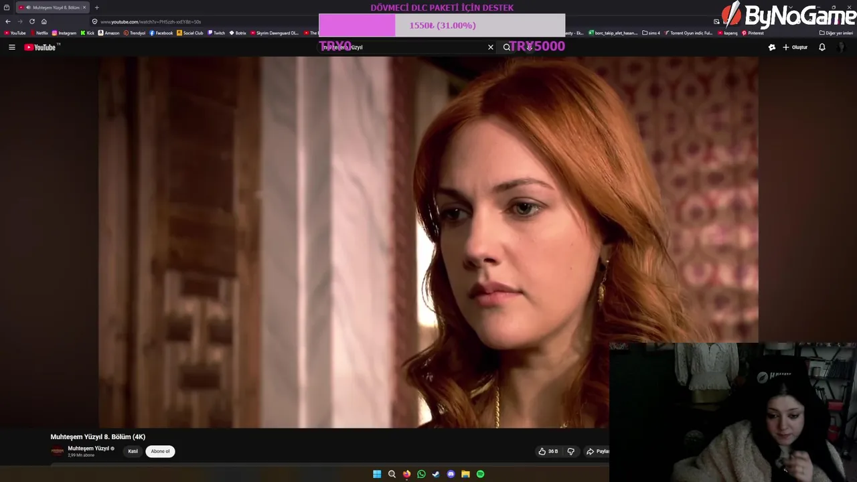Open YouTube notifications bell

point(822,48)
